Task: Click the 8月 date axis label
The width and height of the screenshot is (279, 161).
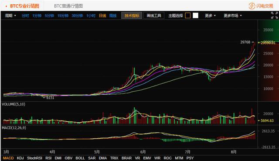Action: pyautogui.click(x=234, y=152)
